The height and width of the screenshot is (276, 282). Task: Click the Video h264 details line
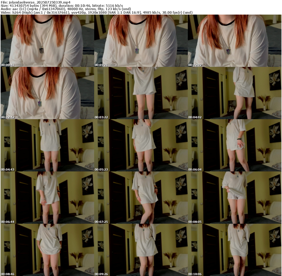tap(96, 13)
